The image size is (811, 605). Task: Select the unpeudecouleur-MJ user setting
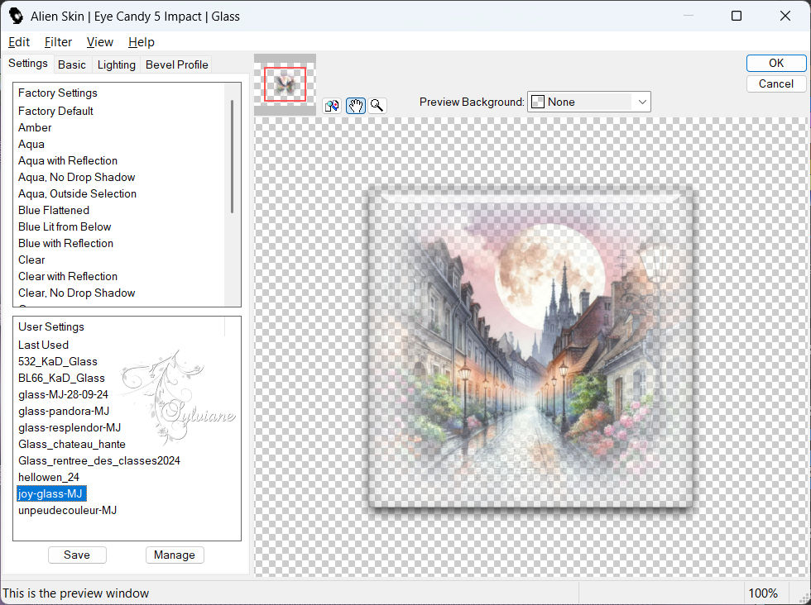67,511
